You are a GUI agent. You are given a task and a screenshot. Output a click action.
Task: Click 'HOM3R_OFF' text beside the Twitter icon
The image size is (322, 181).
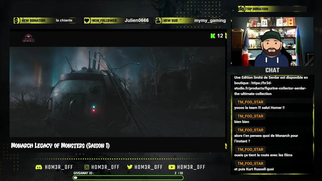148,167
